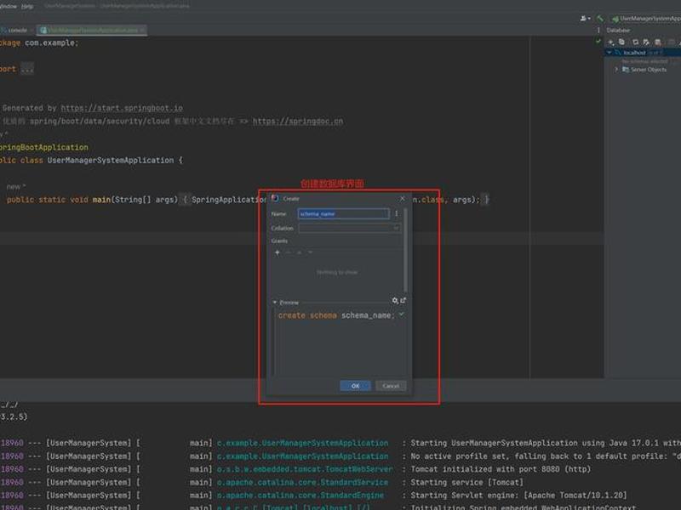This screenshot has height=510, width=681.
Task: Open the user account dropdown icon
Action: [x=585, y=18]
